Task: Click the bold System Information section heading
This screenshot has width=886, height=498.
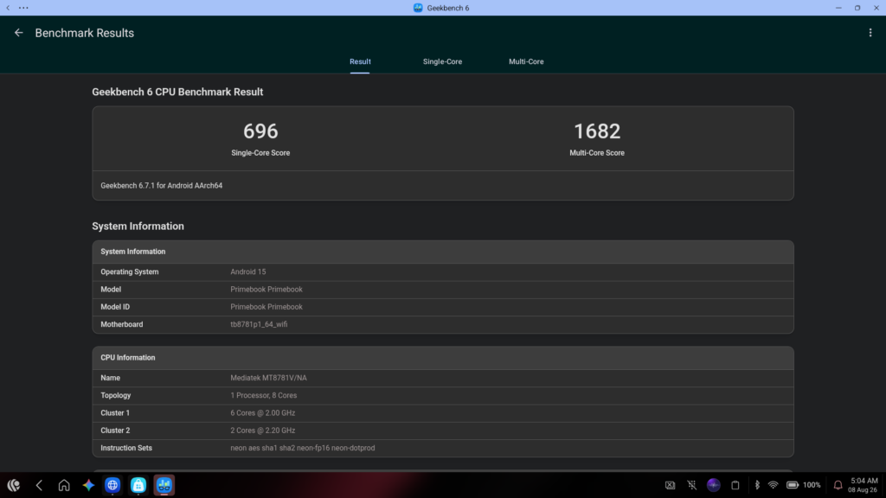Action: [x=138, y=226]
